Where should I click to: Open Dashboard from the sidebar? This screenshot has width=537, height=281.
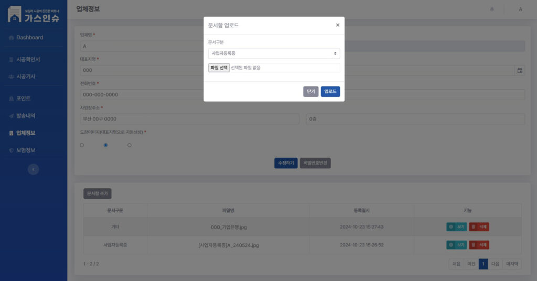(x=29, y=38)
